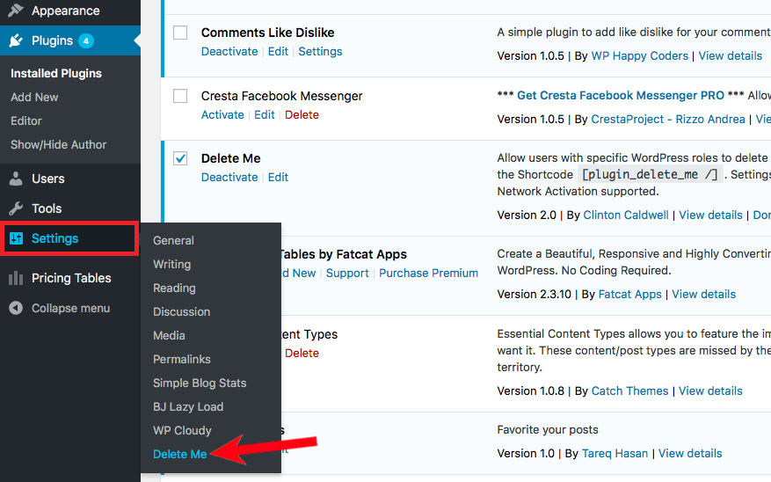Viewport: 771px width, 482px height.
Task: Open Tareq Hasan author link
Action: click(x=615, y=454)
